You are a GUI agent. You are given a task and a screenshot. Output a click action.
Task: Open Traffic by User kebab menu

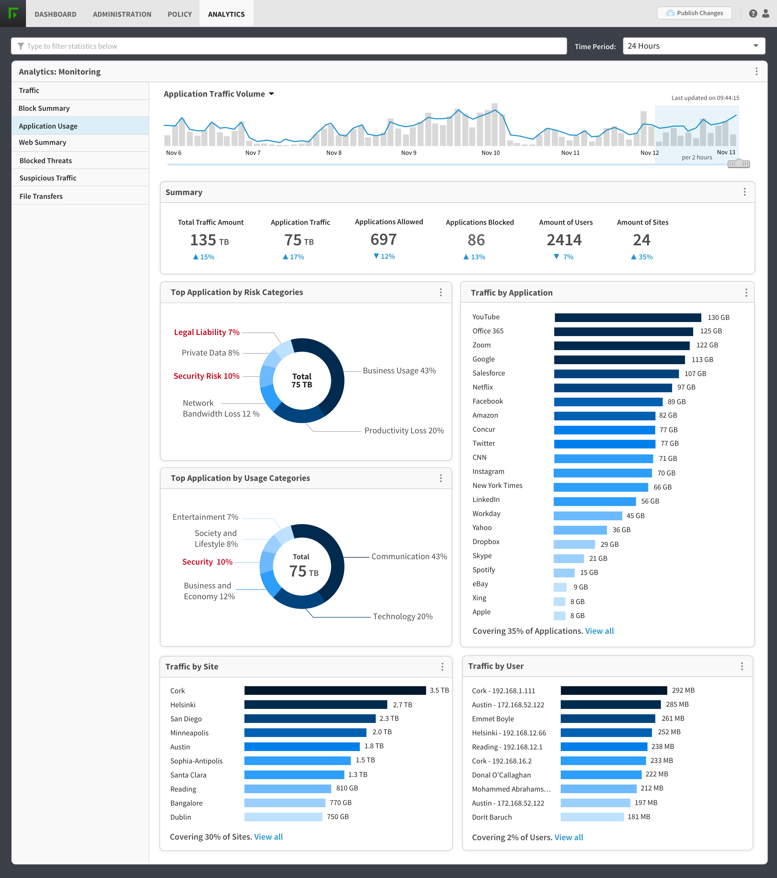pos(742,666)
